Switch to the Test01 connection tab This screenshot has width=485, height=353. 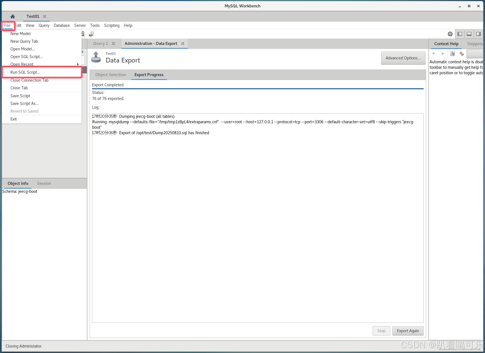33,16
